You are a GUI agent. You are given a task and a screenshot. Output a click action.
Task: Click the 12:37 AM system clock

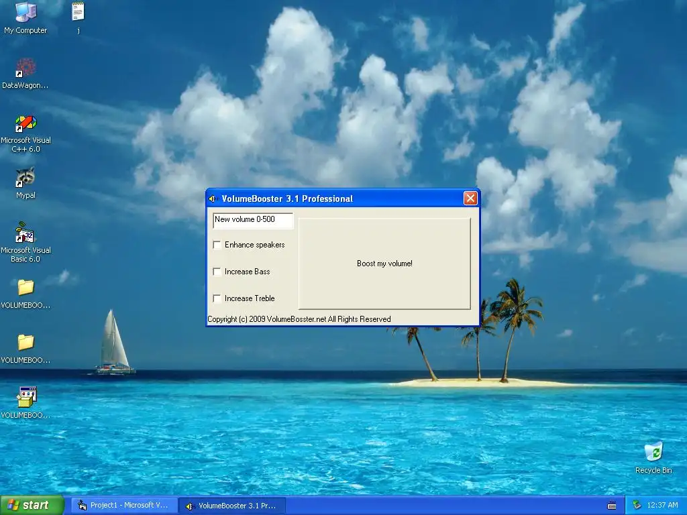coord(662,506)
